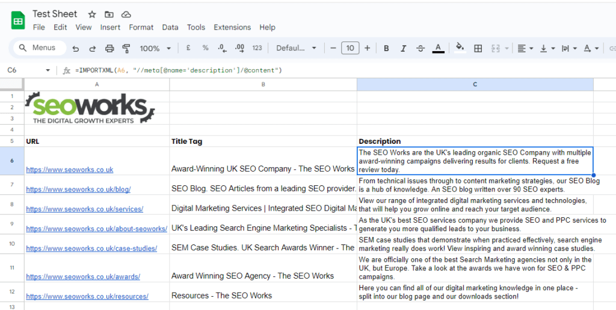Open the Edit menu

click(x=60, y=27)
